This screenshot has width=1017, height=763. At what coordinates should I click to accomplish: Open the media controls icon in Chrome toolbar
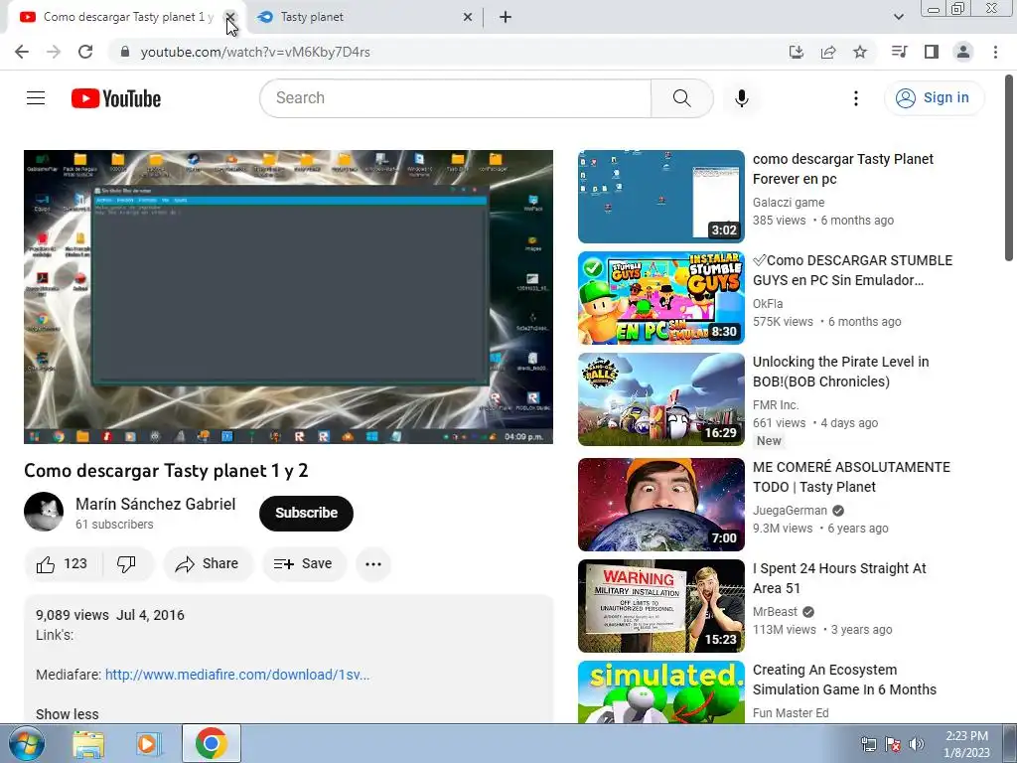coord(899,52)
